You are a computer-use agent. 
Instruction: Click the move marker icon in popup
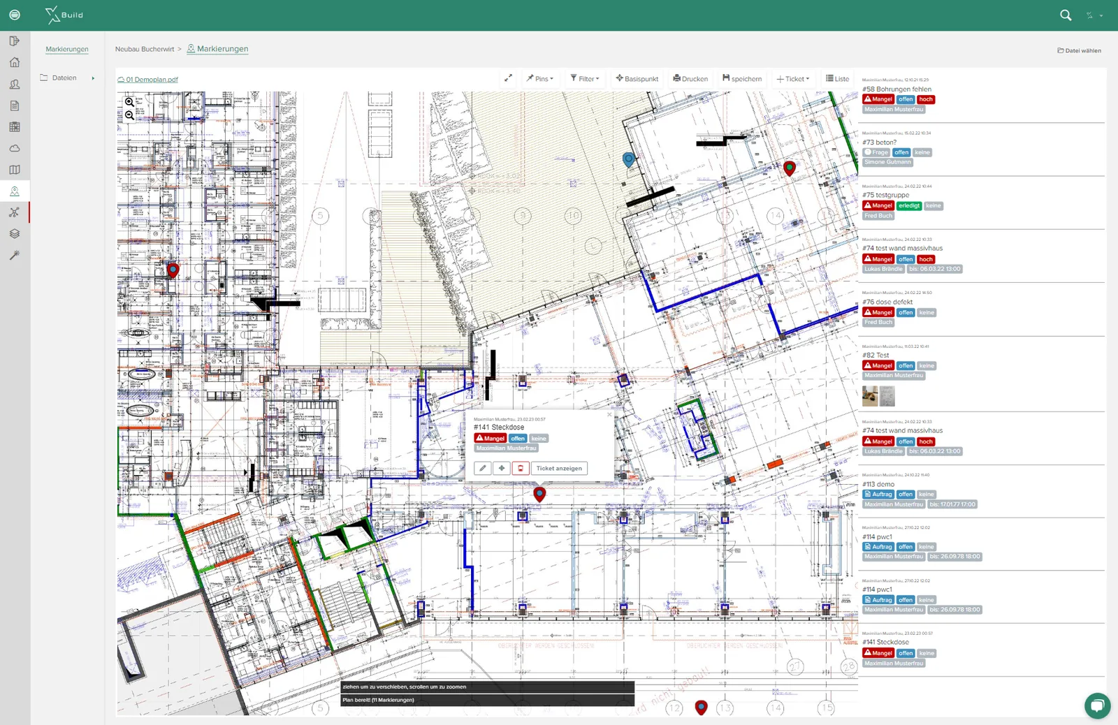[502, 469]
